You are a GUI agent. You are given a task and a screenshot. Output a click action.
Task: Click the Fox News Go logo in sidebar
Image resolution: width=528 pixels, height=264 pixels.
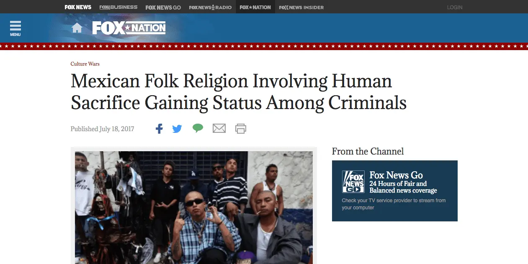point(353,182)
